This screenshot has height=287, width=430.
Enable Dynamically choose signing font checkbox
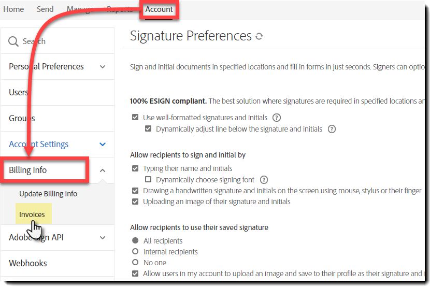(x=148, y=180)
